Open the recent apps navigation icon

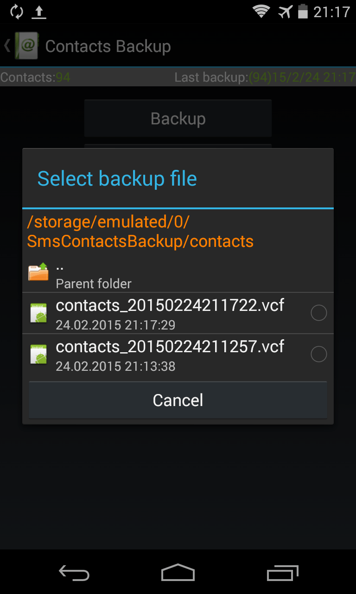(283, 573)
